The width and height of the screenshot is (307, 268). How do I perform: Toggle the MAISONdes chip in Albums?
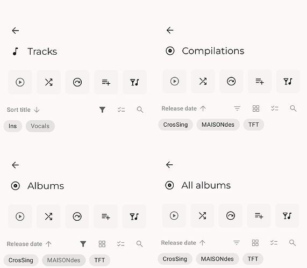[63, 260]
